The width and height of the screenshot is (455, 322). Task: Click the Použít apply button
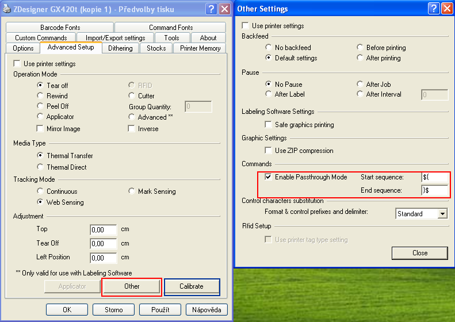click(160, 310)
